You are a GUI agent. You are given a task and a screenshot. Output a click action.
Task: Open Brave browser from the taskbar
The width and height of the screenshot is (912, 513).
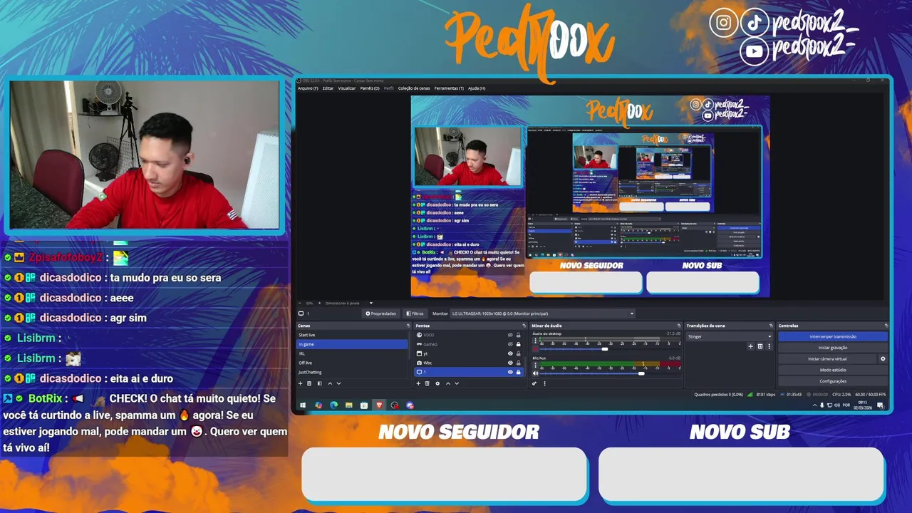379,405
